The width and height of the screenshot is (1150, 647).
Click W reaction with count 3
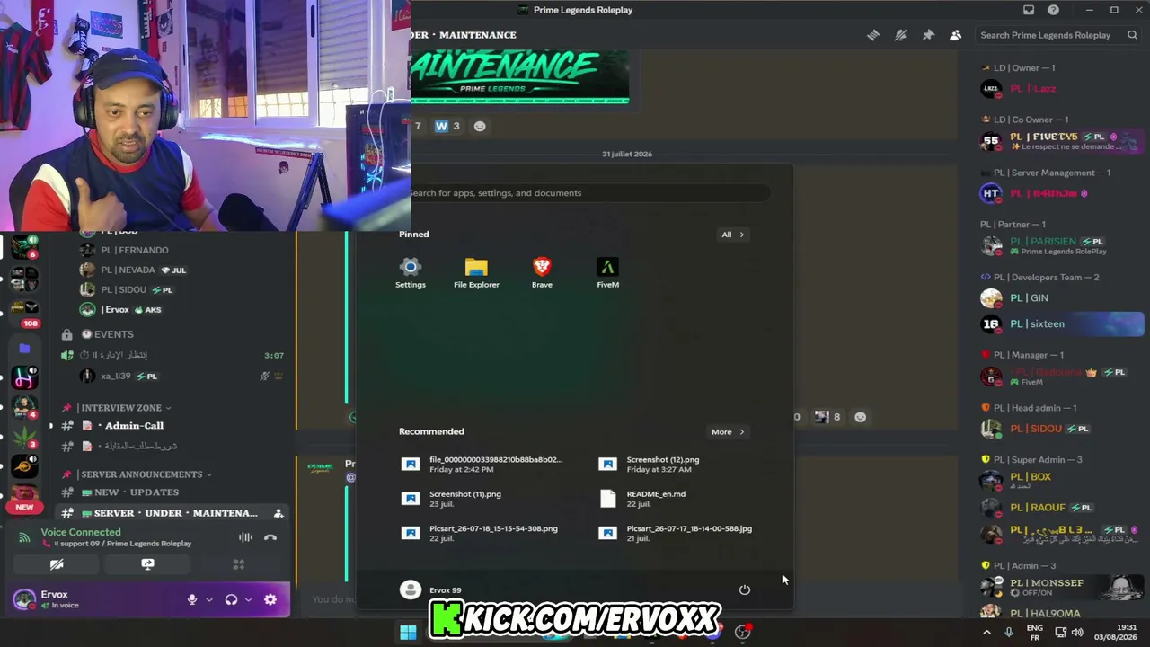click(x=447, y=126)
